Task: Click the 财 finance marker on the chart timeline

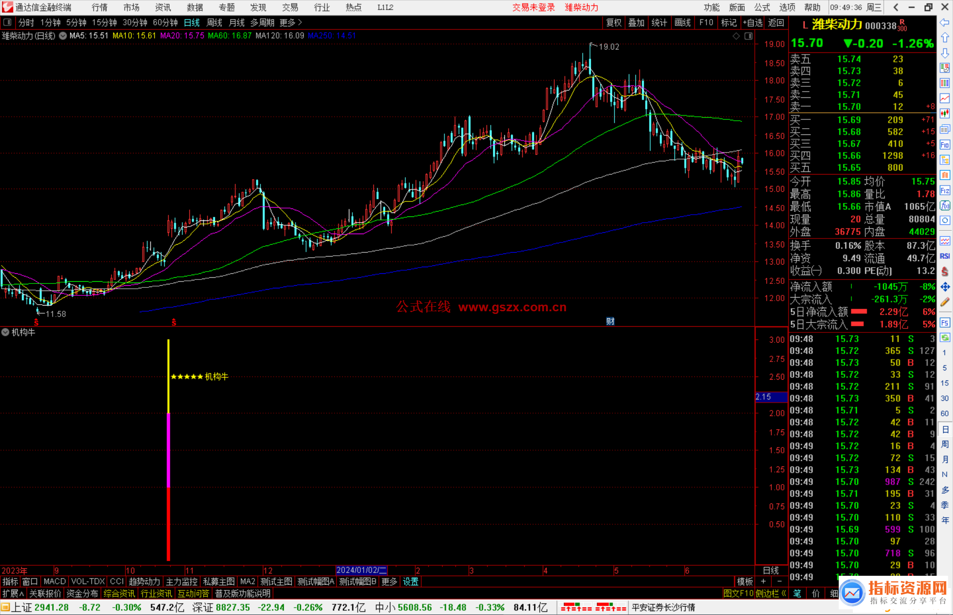Action: [x=610, y=321]
